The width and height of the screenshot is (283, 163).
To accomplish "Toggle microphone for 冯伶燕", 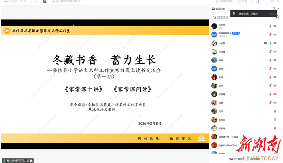I will pyautogui.click(x=270, y=26).
